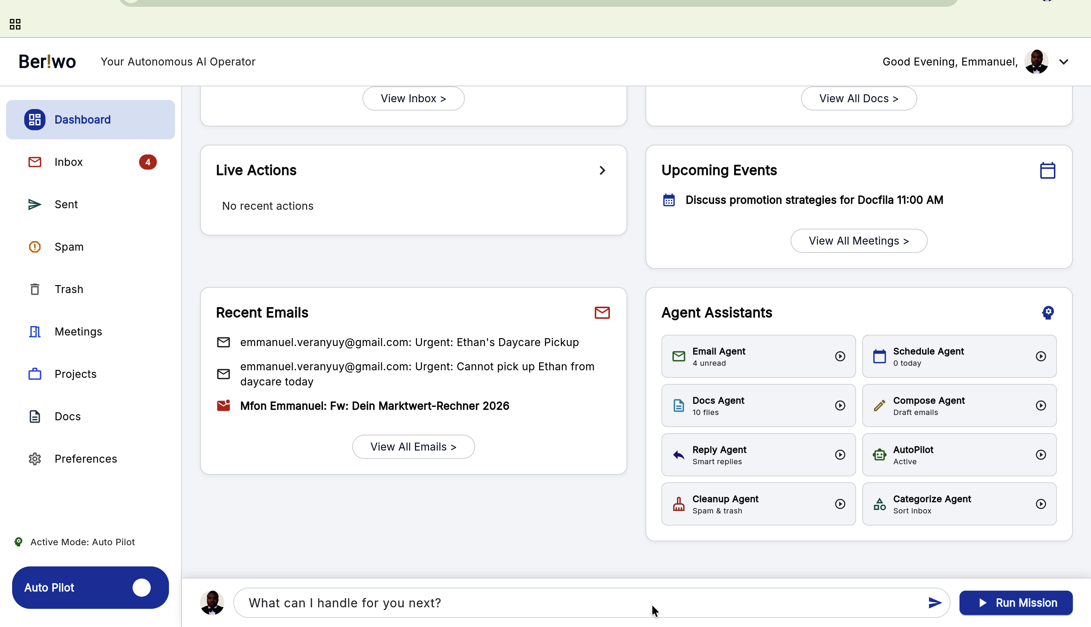
Task: Click the apps grid icon at top left
Action: (15, 24)
